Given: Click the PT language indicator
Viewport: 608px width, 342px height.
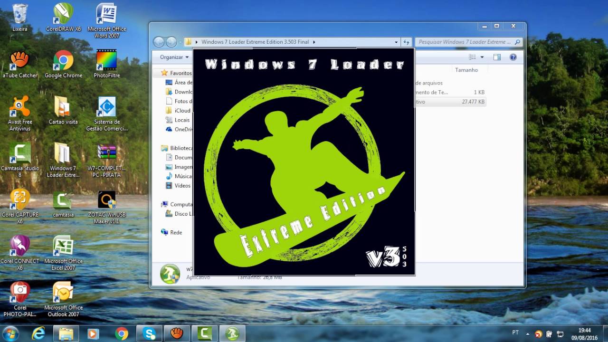Looking at the screenshot, I should [x=515, y=333].
